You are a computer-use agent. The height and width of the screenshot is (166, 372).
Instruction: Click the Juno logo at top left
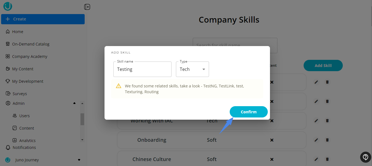8,6
